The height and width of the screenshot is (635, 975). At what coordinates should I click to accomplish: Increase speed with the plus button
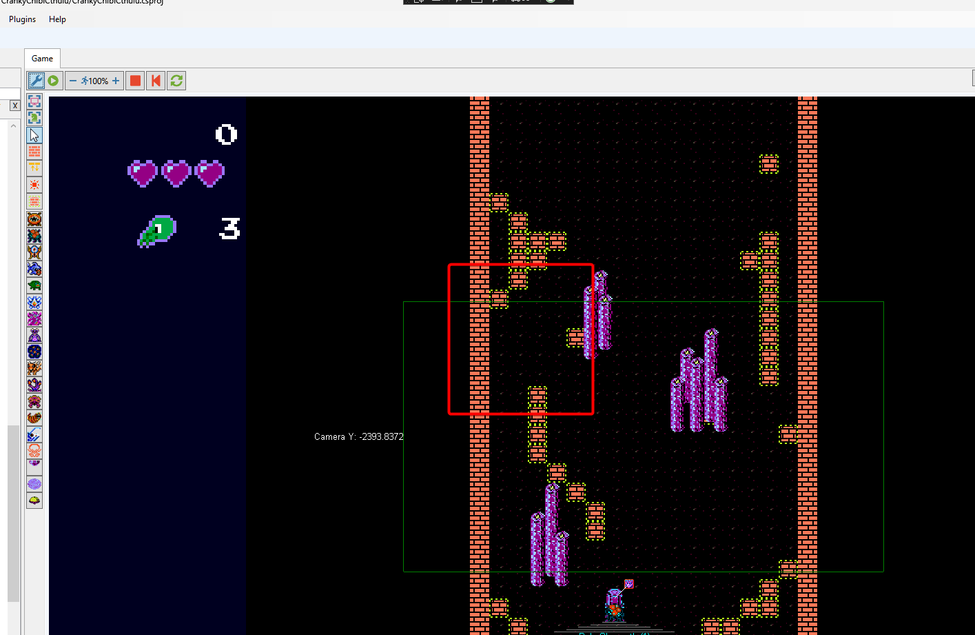[x=114, y=80]
